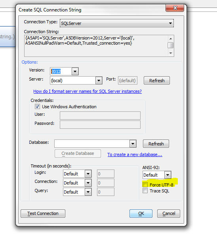Open the Login timeout dropdown
The image size is (217, 241).
coord(88,174)
